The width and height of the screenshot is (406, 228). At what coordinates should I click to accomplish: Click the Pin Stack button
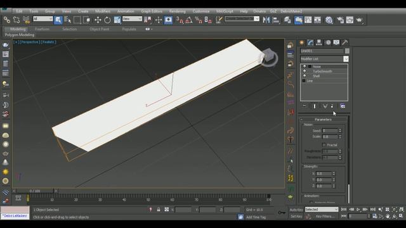[304, 106]
